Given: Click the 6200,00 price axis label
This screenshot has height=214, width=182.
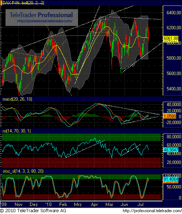Looking at the screenshot, I should (x=174, y=28).
